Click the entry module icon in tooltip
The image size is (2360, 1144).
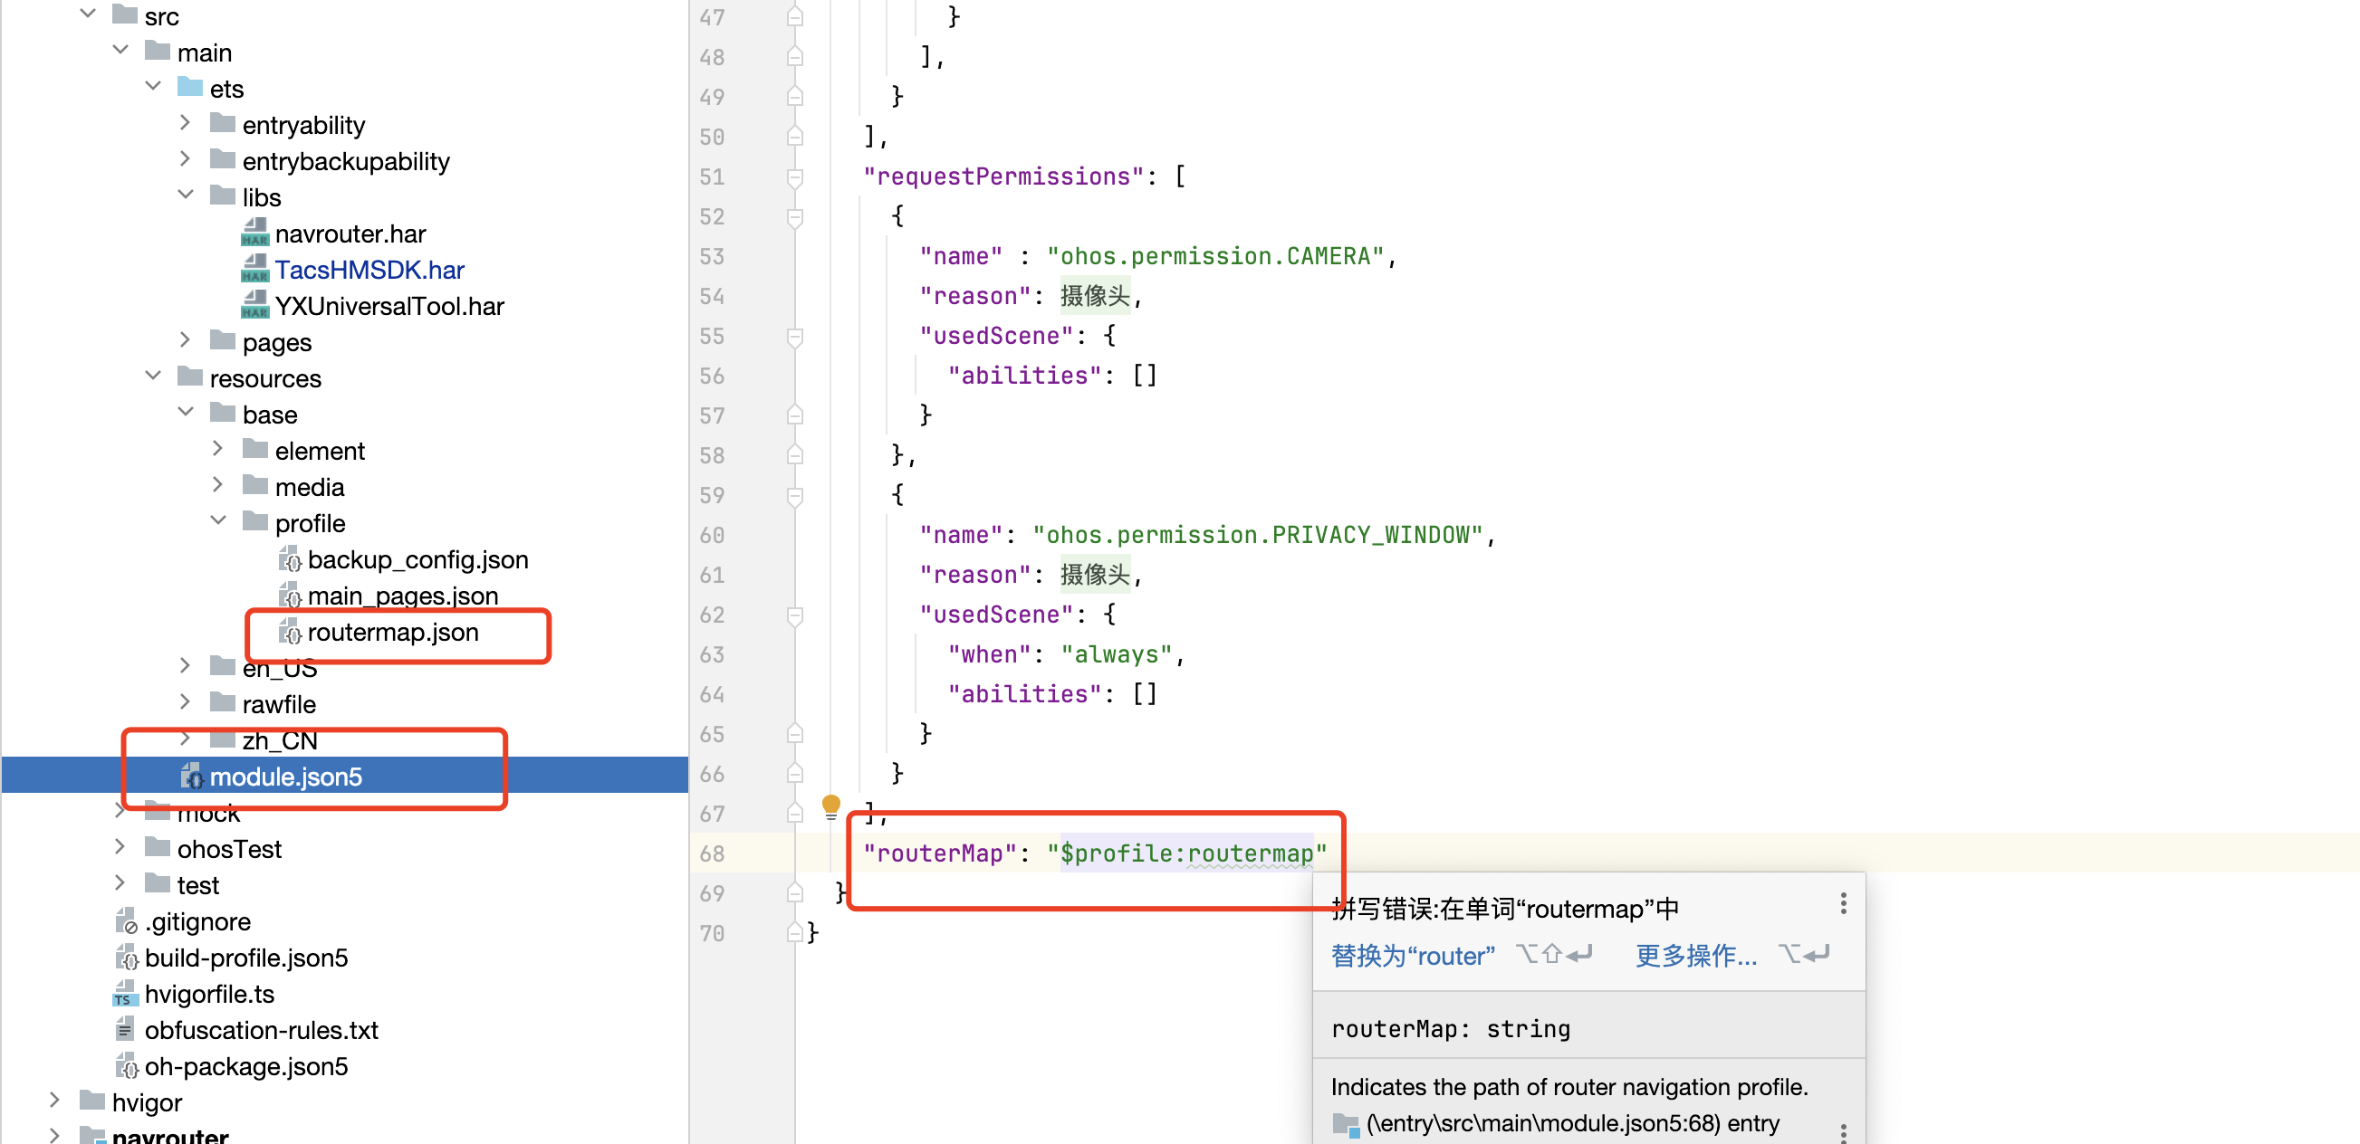(1345, 1124)
